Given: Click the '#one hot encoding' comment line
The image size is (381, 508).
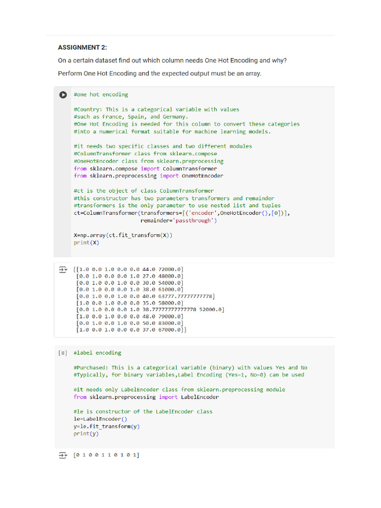Looking at the screenshot, I should 101,94.
